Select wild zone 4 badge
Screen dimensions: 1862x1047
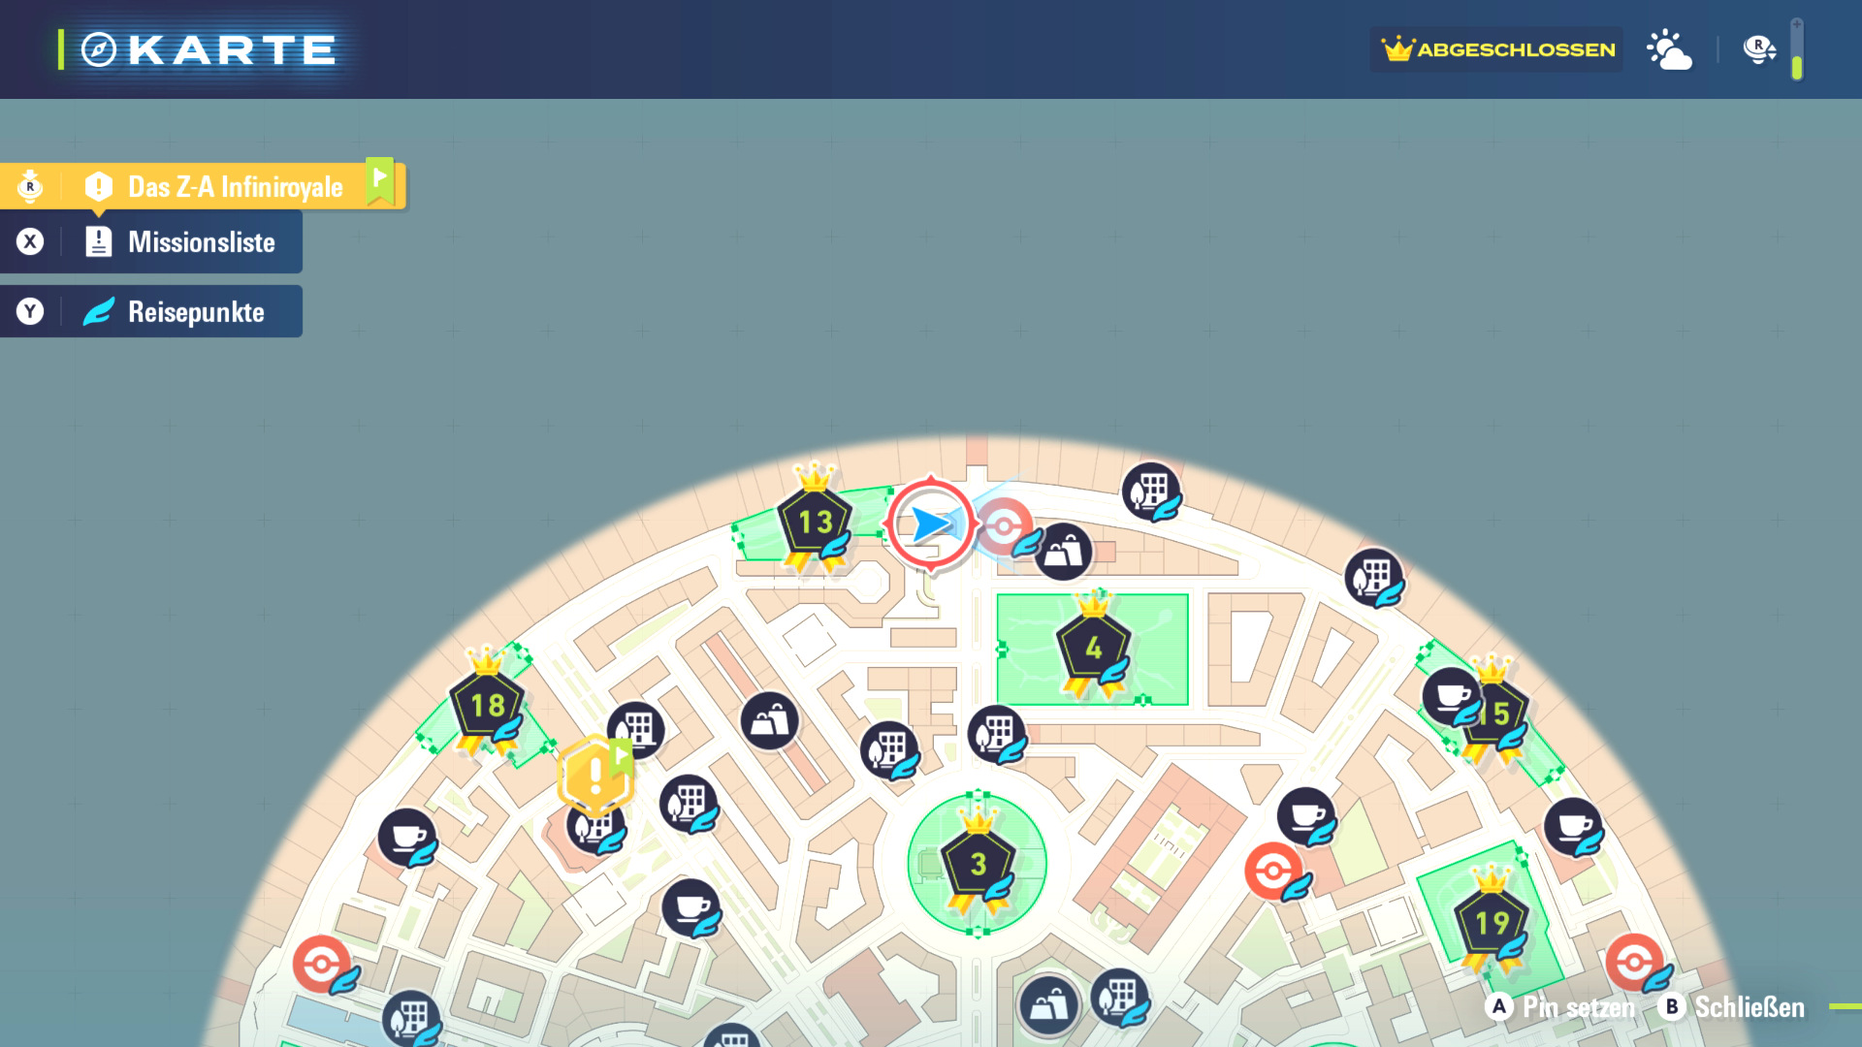[x=1093, y=648]
